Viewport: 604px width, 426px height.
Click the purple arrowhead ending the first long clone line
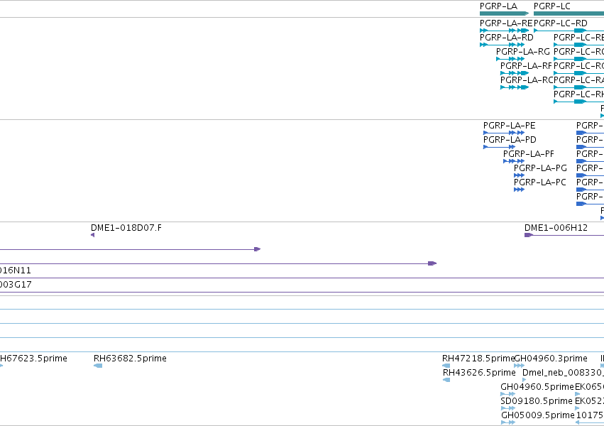tap(258, 249)
